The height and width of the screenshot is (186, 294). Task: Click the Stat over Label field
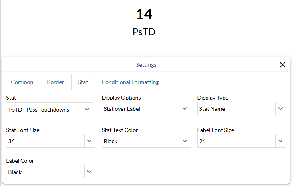tap(140, 109)
